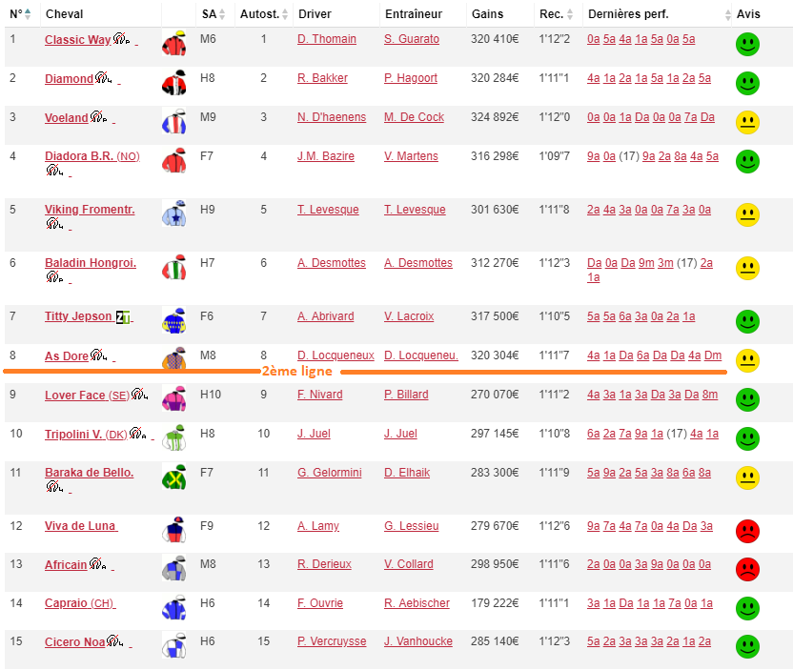Click Baraka de Bello.'s green and yellow silk

pos(173,477)
